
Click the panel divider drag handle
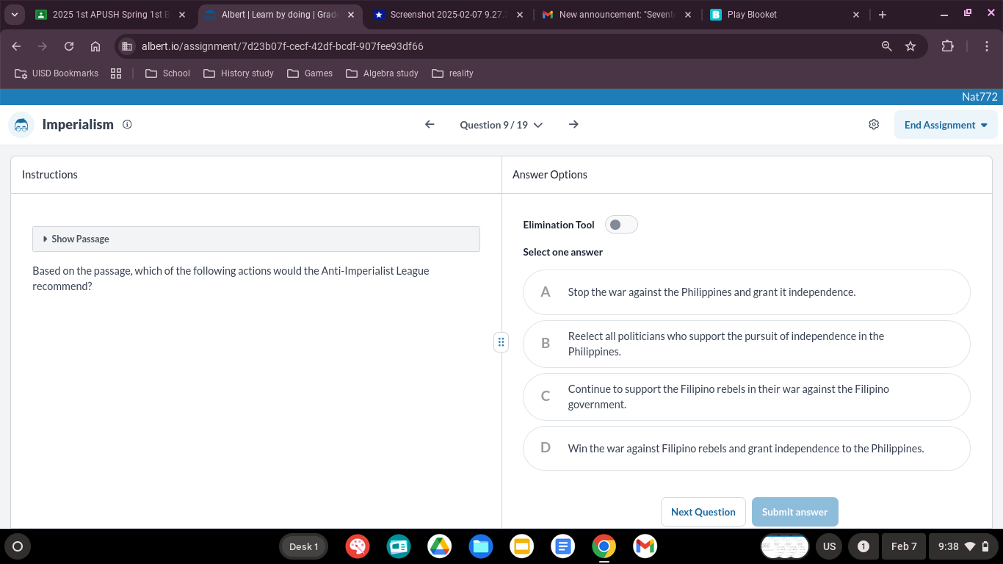click(x=501, y=342)
